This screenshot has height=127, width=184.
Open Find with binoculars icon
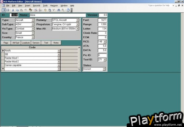(x=59, y=10)
